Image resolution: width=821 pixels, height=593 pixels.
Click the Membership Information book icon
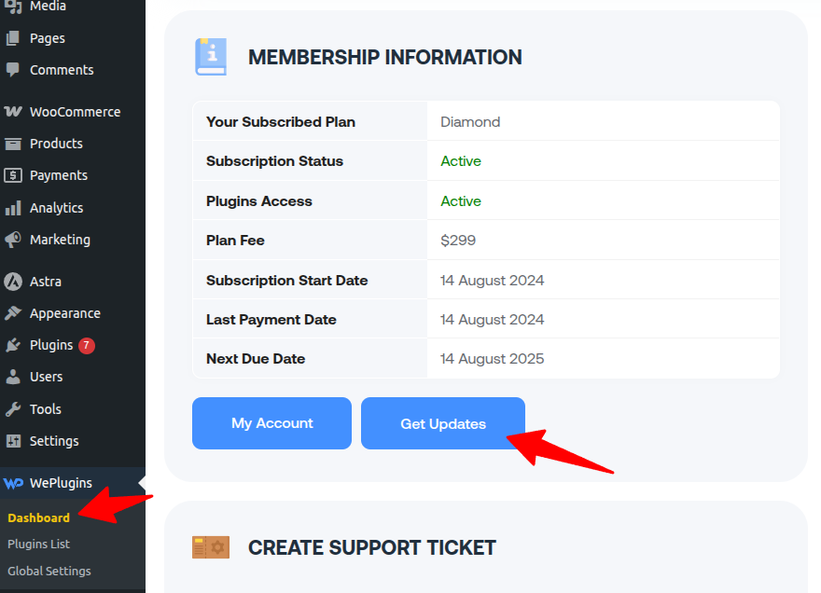210,56
